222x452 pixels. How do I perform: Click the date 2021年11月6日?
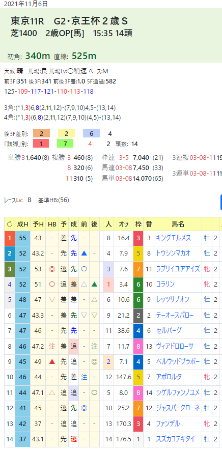tap(26, 4)
